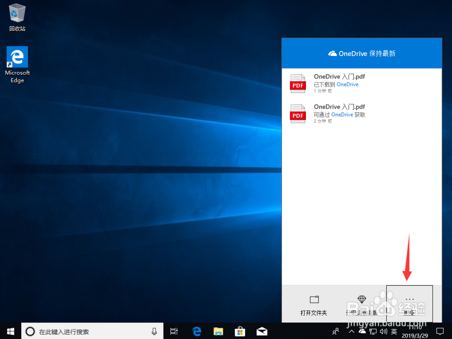This screenshot has height=339, width=452.
Task: Click the first OneDrive 入门.pdf (已下载到) PDF icon
Action: (x=298, y=84)
